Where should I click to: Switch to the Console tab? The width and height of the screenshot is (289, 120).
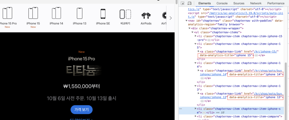coord(222,3)
